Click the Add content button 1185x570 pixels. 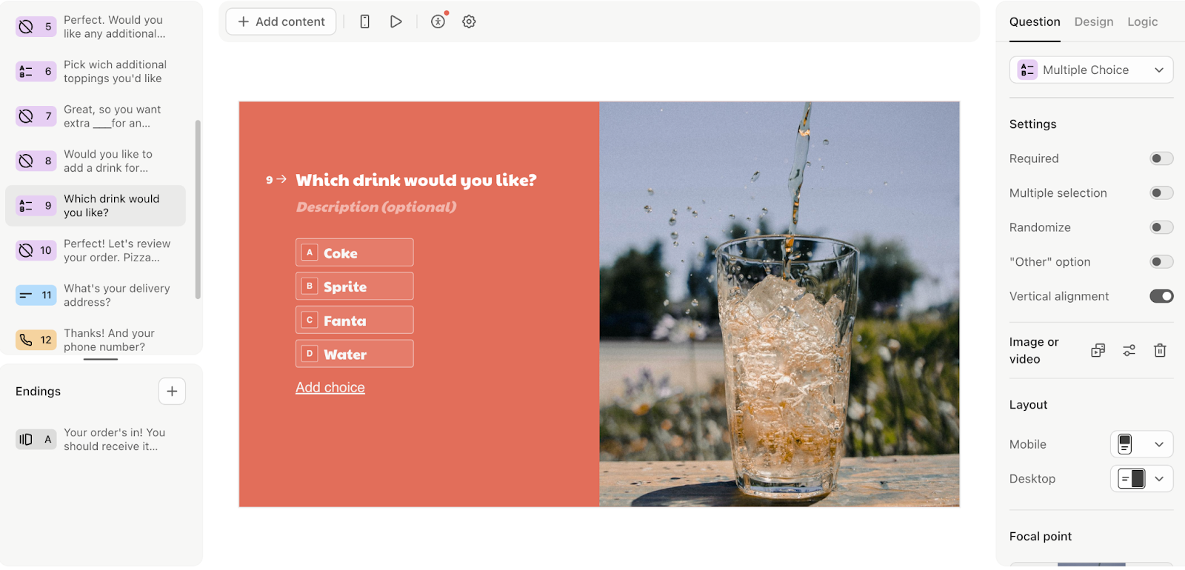[x=281, y=21]
